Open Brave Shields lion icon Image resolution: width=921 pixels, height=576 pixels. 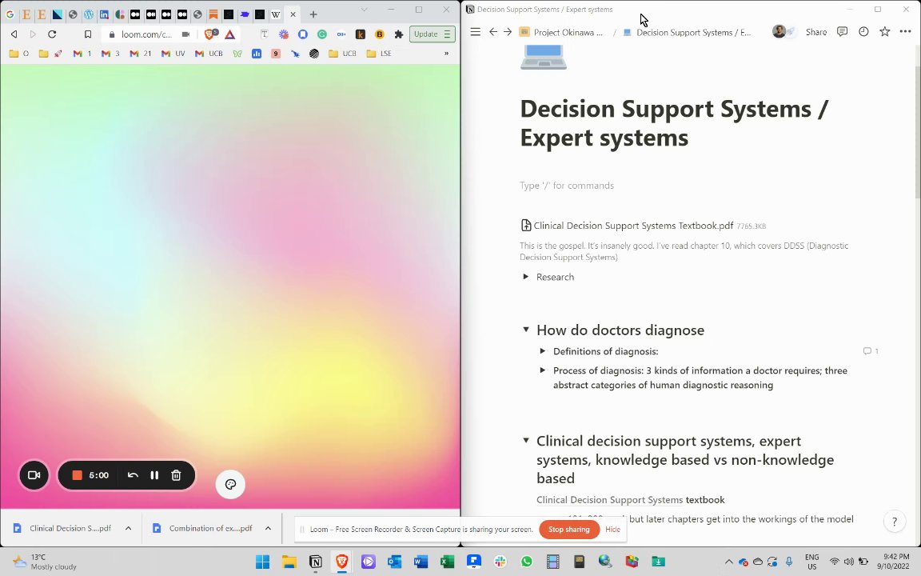[211, 34]
